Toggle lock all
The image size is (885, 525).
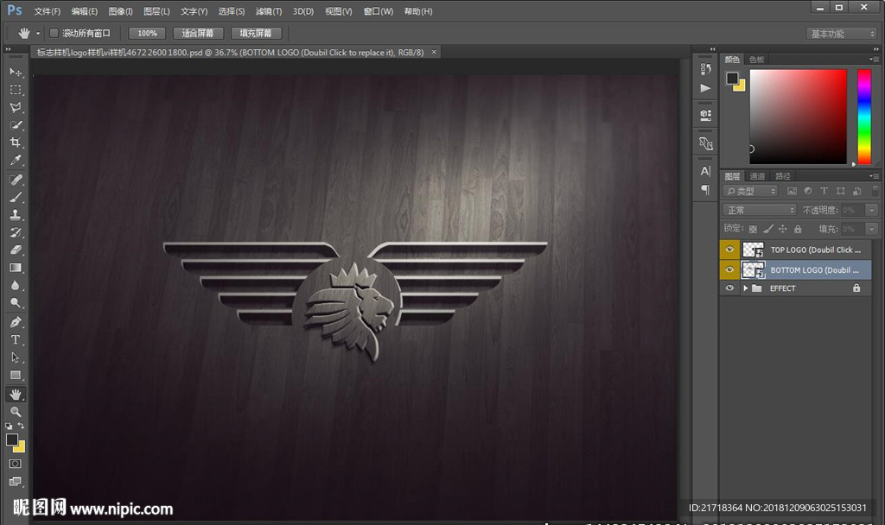click(x=798, y=229)
